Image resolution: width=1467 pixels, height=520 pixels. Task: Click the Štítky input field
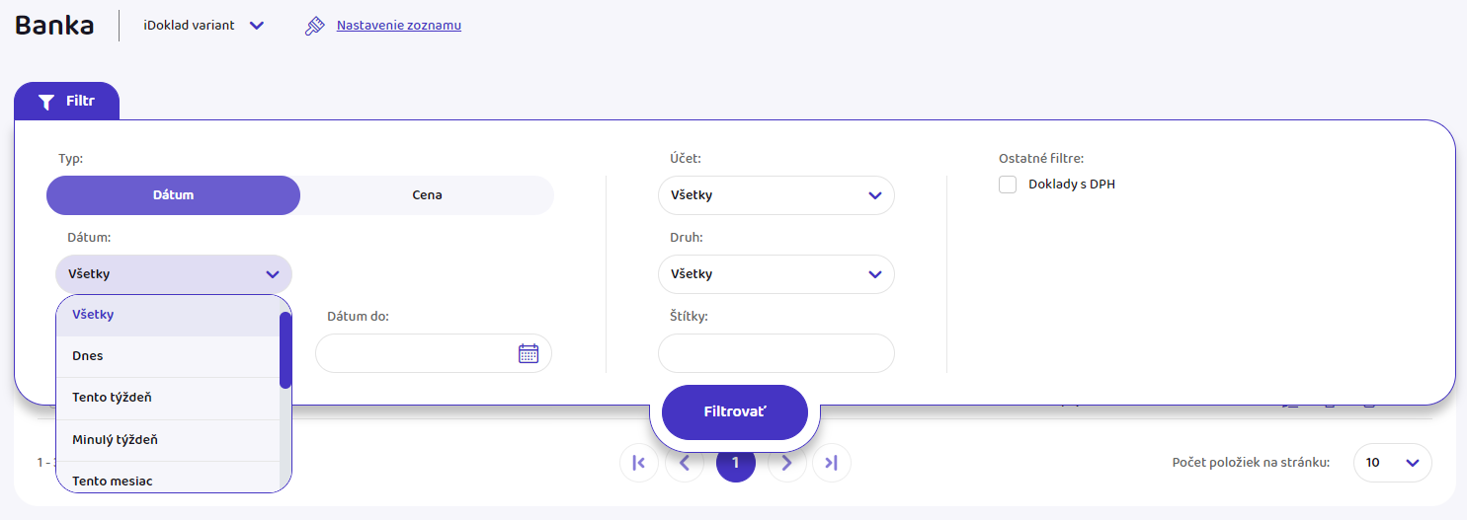pyautogui.click(x=775, y=353)
